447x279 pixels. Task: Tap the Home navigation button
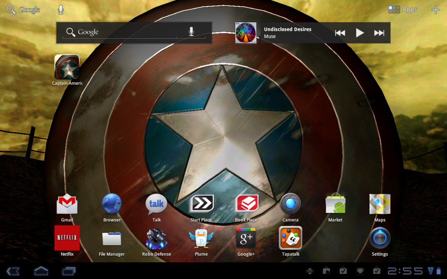41,272
